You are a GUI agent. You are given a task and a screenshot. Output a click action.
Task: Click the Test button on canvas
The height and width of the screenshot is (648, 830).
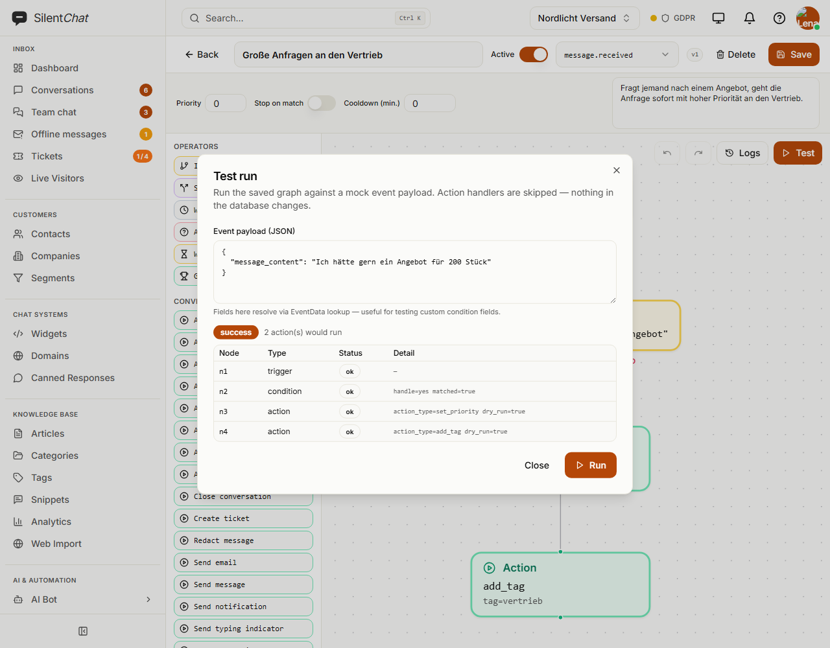click(798, 153)
